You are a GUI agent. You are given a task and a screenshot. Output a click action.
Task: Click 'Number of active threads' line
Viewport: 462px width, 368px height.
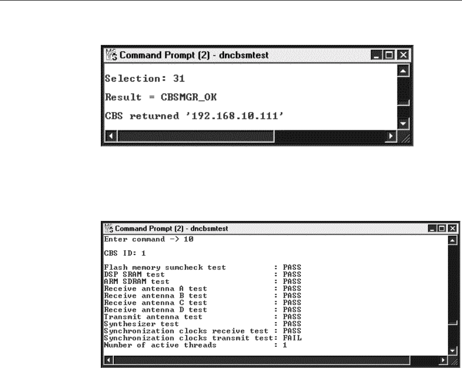tap(195, 345)
